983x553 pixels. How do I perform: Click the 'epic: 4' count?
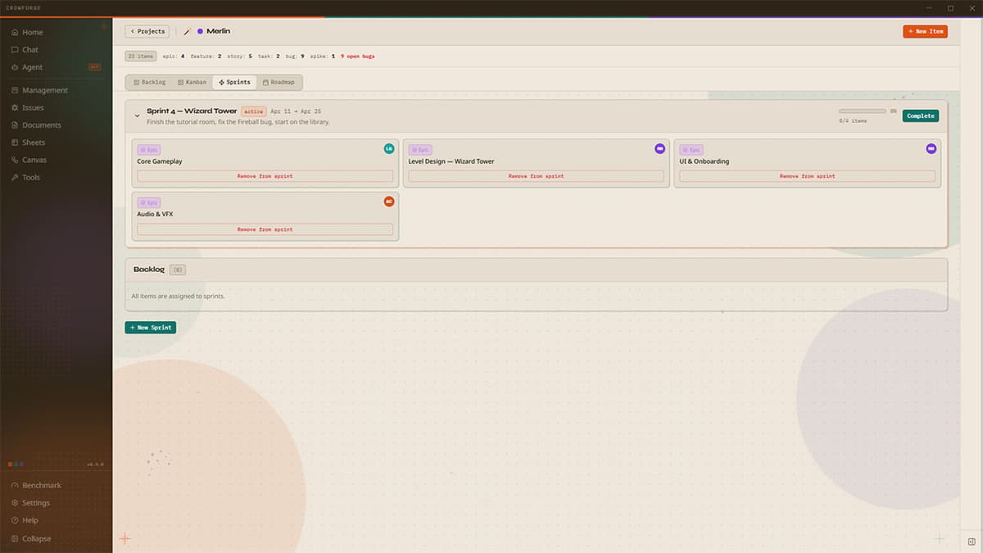pos(174,57)
